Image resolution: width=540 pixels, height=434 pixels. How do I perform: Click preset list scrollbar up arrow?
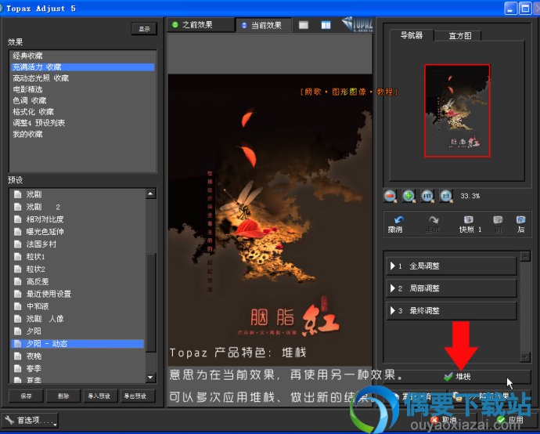150,194
